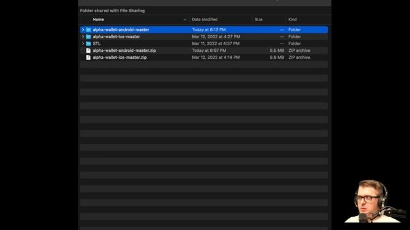Click the 'Mar 12, 2022 at 4:14 PM' date
Screen dimensions: 410x230
[x=216, y=57]
